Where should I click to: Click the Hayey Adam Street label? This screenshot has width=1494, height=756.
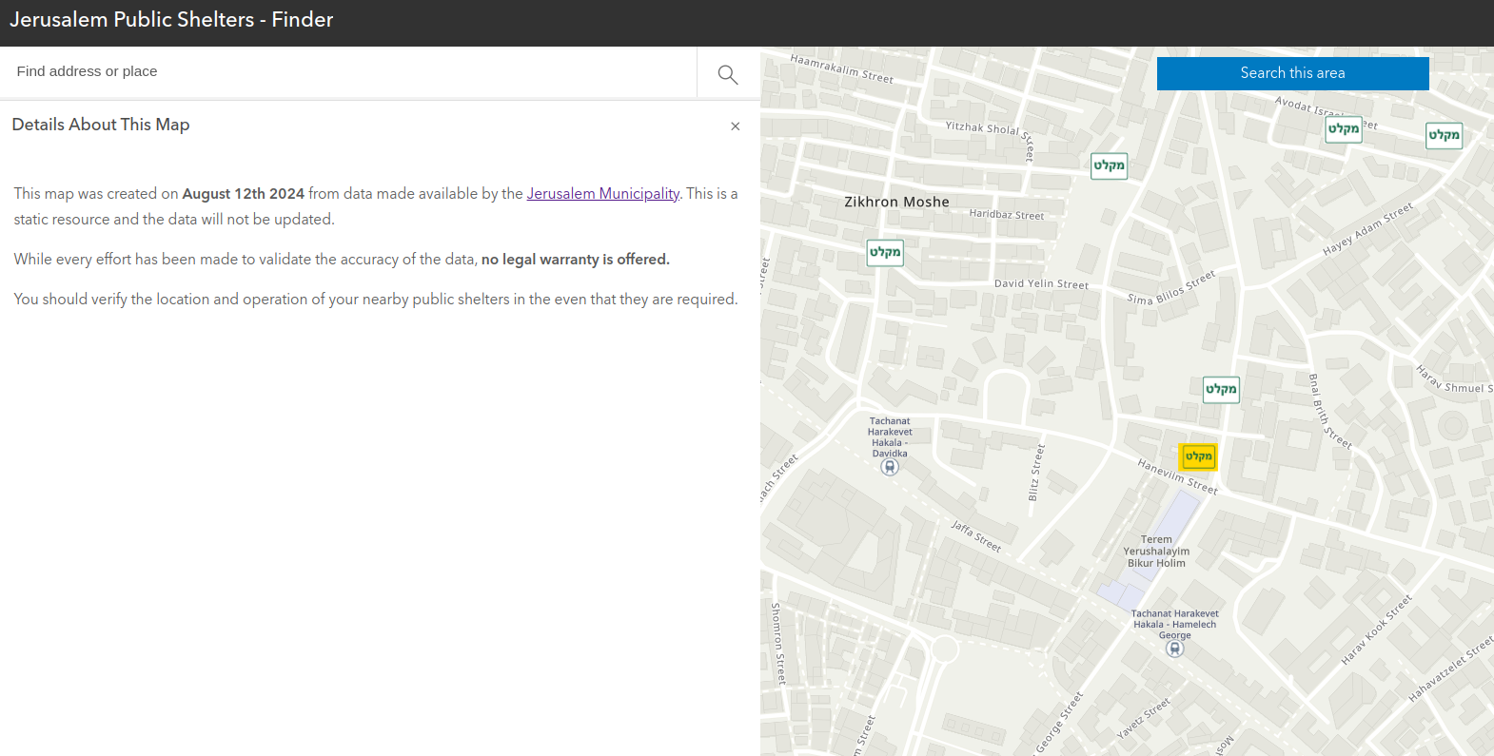(1368, 229)
